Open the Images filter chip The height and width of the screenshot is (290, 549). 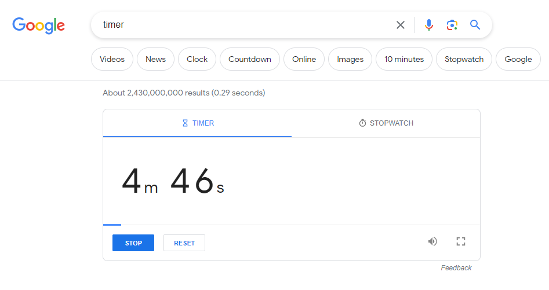pyautogui.click(x=350, y=60)
